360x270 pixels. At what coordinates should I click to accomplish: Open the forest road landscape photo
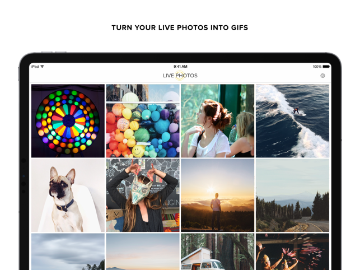(x=292, y=195)
